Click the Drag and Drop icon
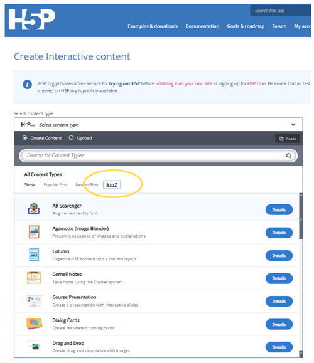This screenshot has height=363, width=314. 34,346
